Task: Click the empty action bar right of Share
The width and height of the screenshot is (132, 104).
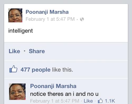Action: point(86,51)
